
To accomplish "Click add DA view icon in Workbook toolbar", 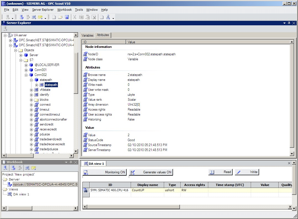I will 27,168.
